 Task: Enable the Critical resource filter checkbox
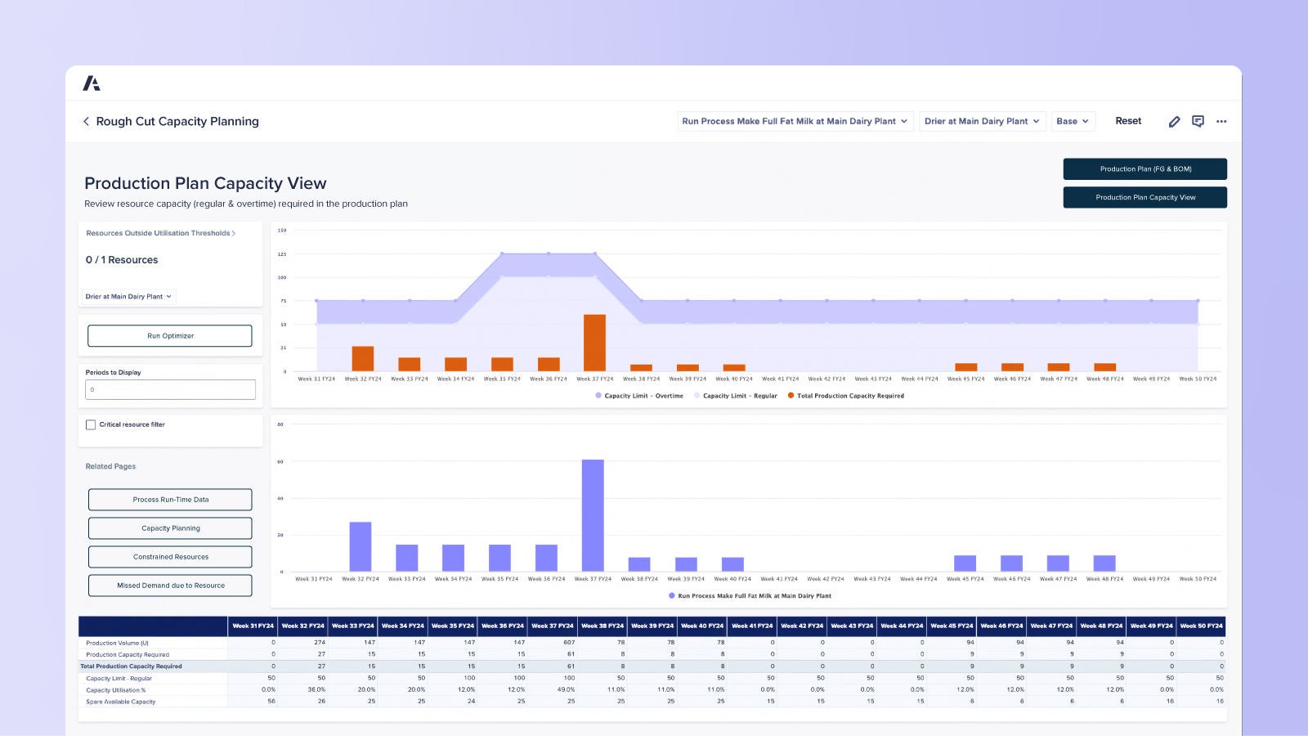tap(91, 424)
